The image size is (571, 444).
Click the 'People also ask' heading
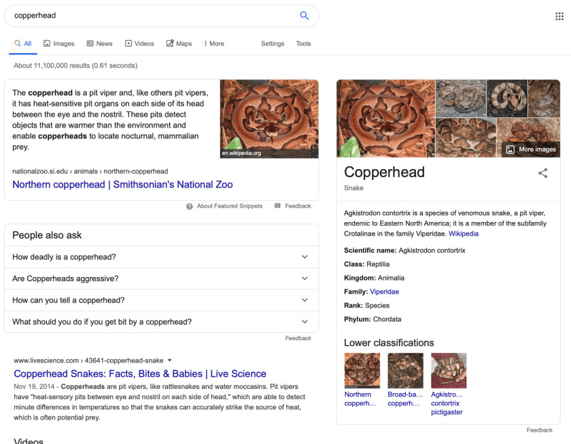click(x=47, y=236)
